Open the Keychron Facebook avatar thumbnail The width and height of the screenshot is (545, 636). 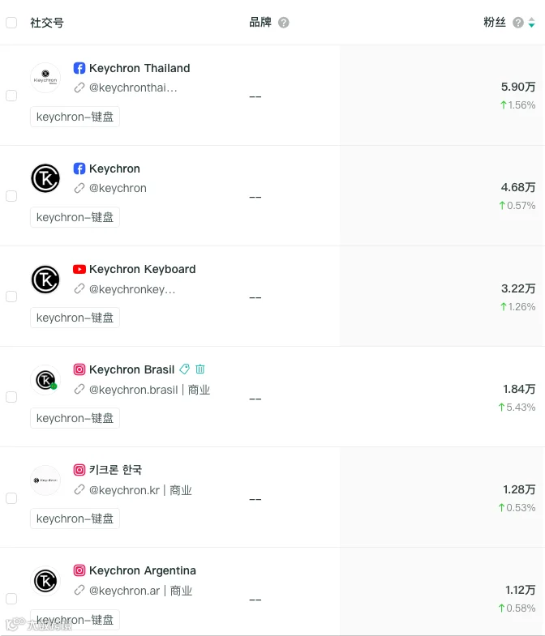[x=45, y=178]
